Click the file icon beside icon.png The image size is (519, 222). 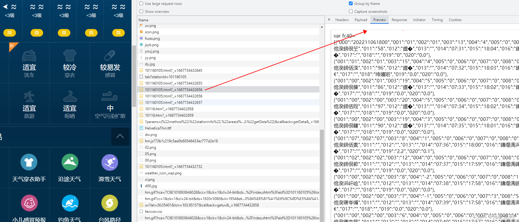point(141,32)
